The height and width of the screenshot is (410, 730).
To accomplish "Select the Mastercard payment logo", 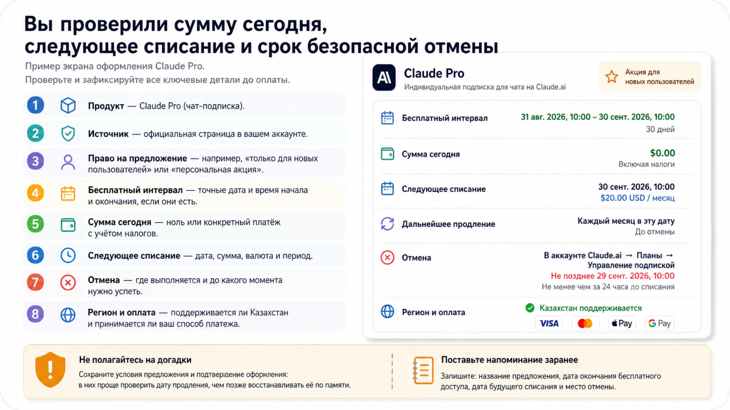I will point(585,323).
